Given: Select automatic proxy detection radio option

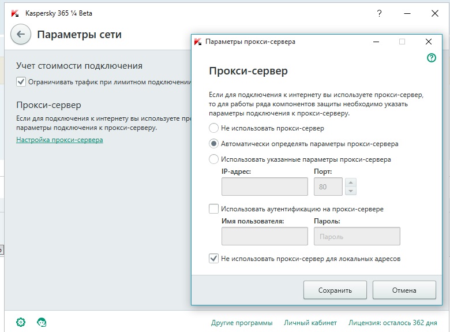Looking at the screenshot, I should (x=213, y=144).
